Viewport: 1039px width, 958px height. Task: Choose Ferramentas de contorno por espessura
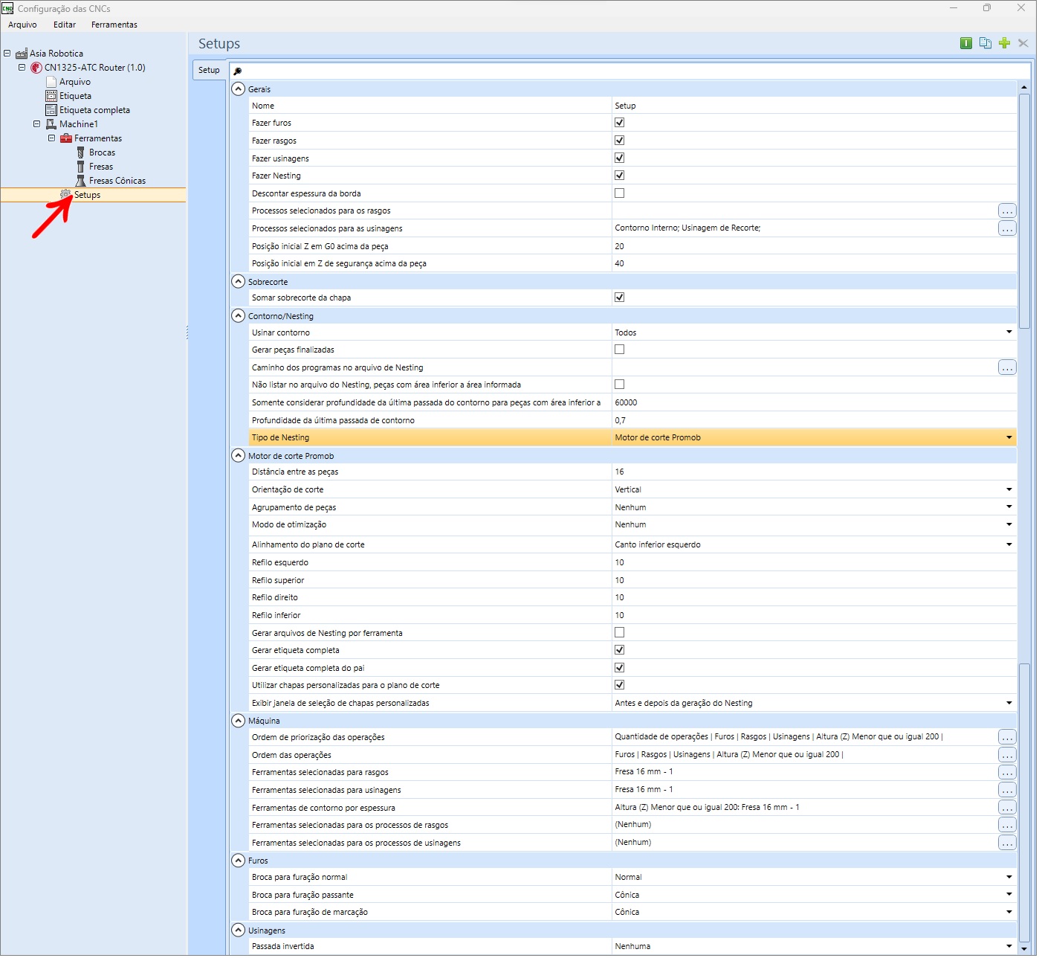point(1009,808)
